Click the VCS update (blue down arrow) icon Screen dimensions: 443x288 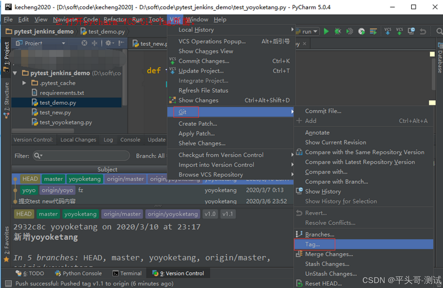pyautogui.click(x=388, y=31)
